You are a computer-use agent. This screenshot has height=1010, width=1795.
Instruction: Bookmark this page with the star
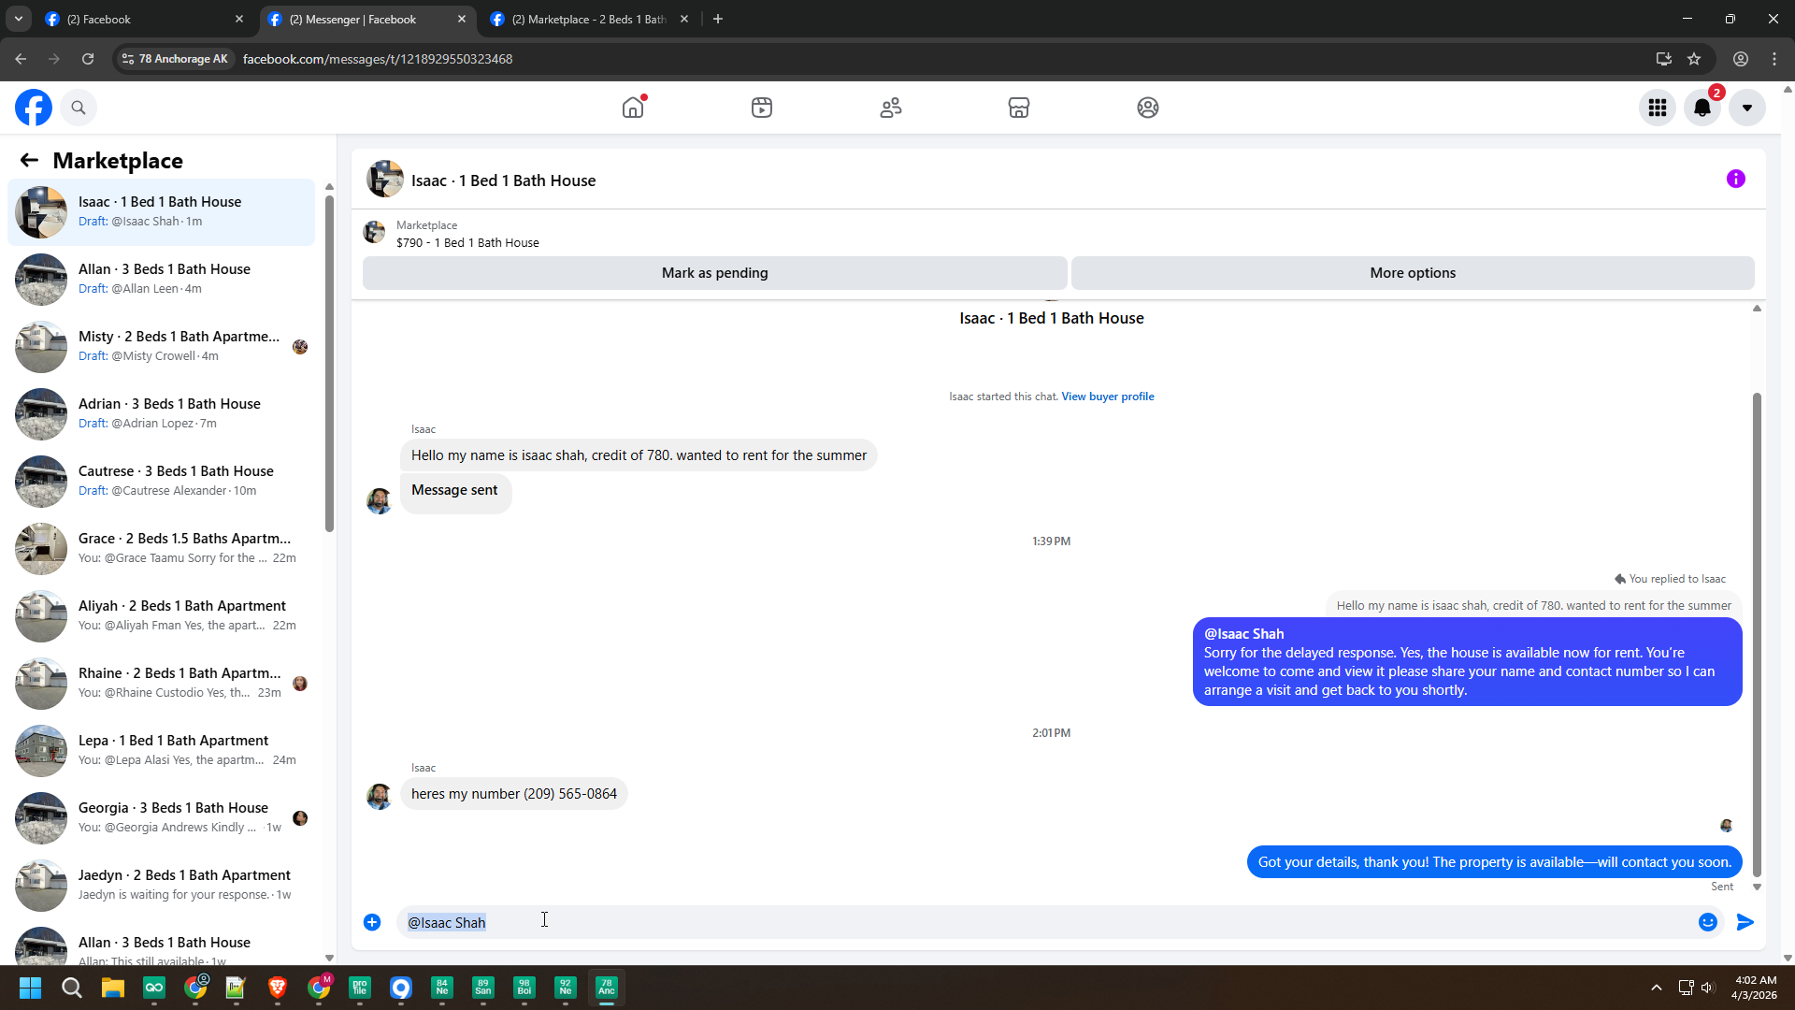(x=1694, y=59)
